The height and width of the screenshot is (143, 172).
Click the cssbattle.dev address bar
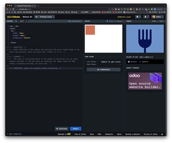pyautogui.click(x=63, y=9)
